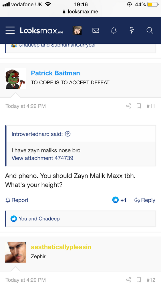Image resolution: width=161 pixels, height=286 pixels.
Task: Bookmark post #11
Action: [x=139, y=106]
